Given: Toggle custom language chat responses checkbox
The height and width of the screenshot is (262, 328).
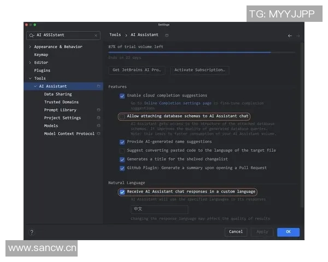Looking at the screenshot, I should click(122, 192).
